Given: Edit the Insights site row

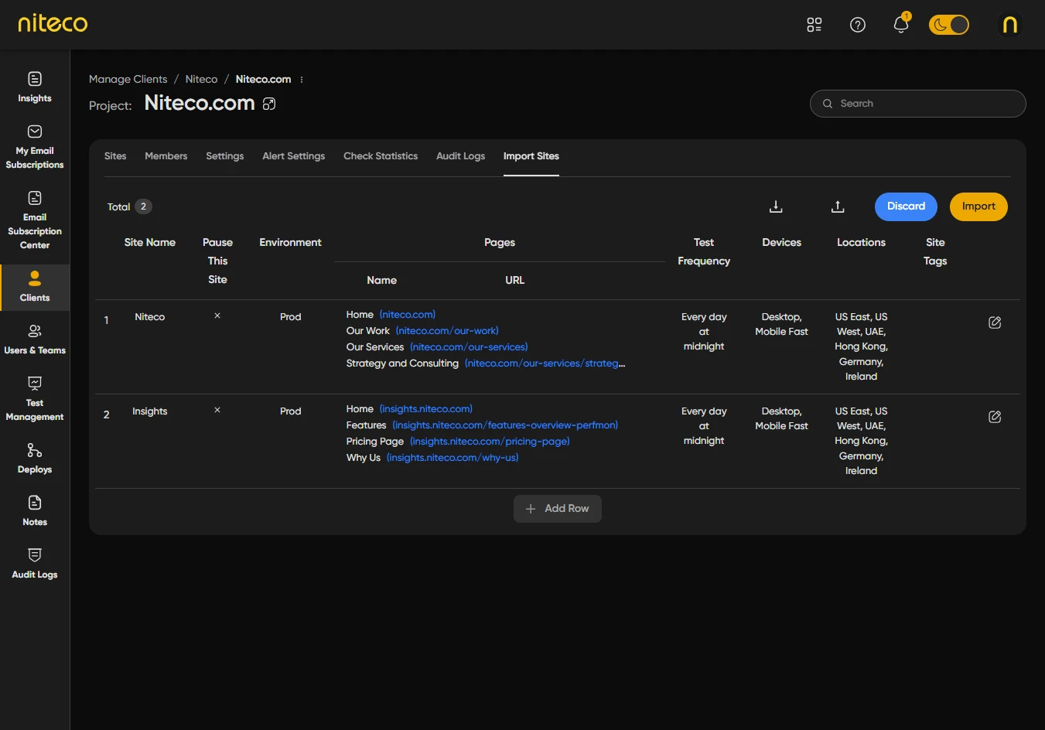Looking at the screenshot, I should 995,417.
